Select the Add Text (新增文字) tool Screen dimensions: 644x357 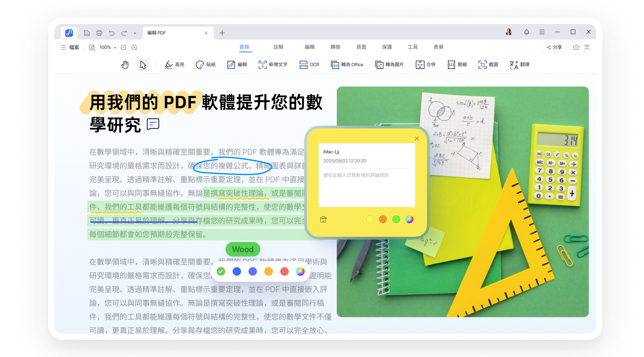click(x=273, y=65)
